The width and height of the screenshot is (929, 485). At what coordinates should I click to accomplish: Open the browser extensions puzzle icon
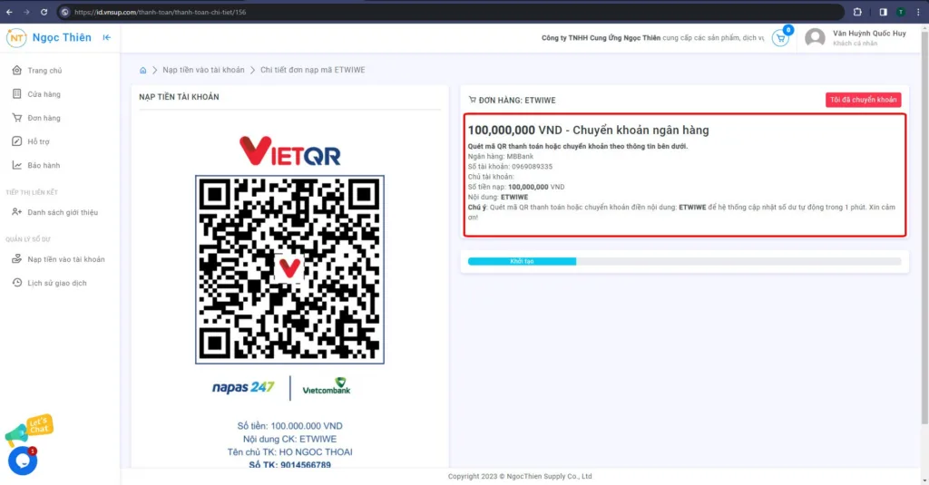tap(857, 12)
